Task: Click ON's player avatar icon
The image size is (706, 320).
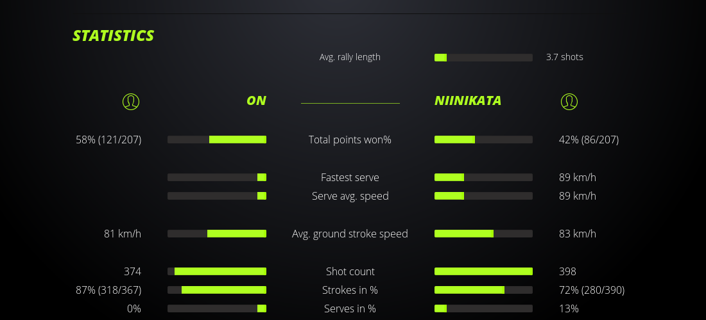Action: click(x=130, y=101)
